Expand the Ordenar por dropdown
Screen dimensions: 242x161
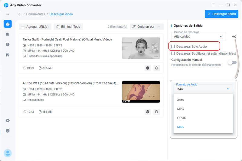pyautogui.click(x=147, y=27)
